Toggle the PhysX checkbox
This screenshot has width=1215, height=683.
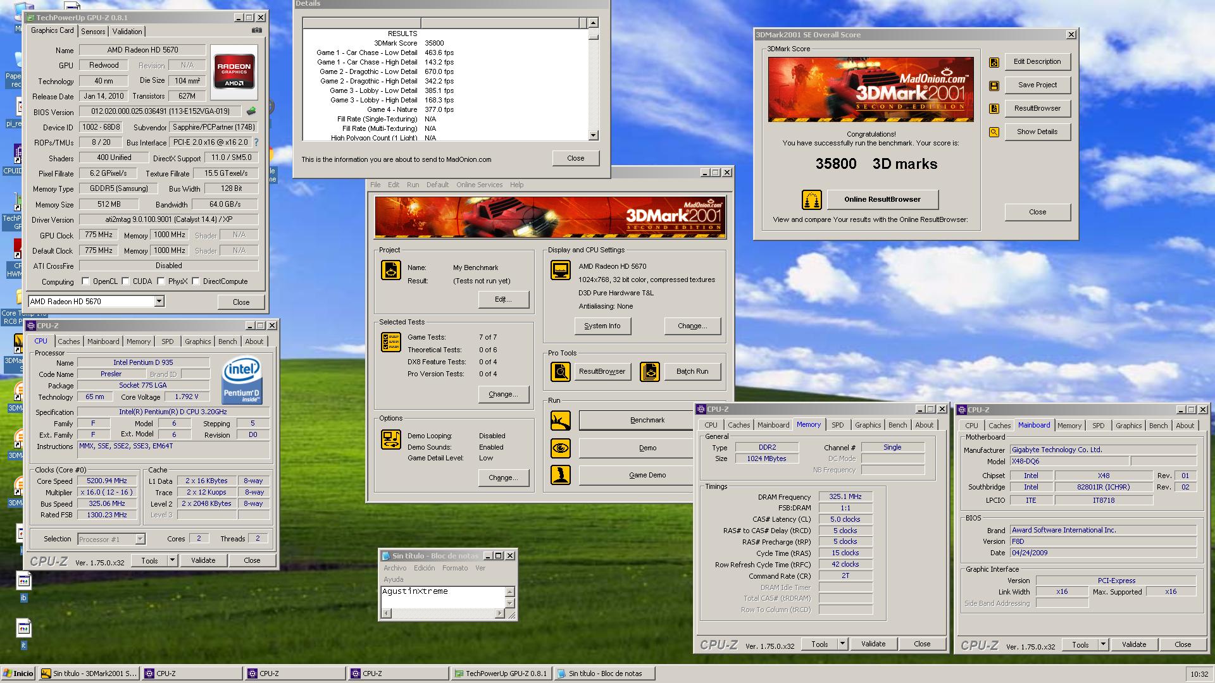161,281
